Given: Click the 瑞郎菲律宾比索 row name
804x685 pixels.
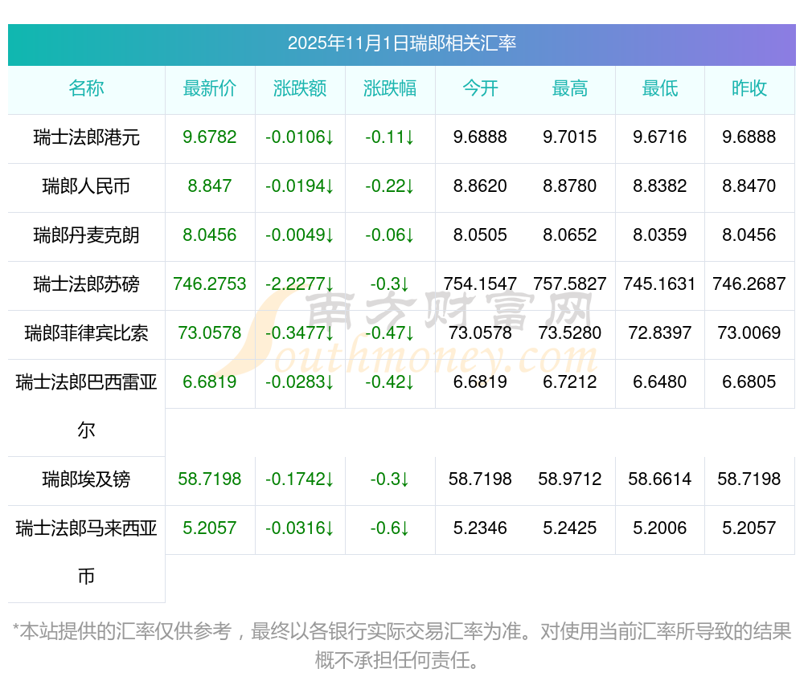Looking at the screenshot, I should [x=86, y=333].
